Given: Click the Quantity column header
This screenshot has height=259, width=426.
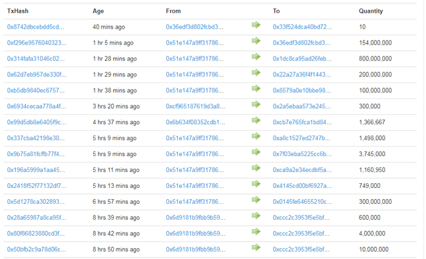Looking at the screenshot, I should point(371,11).
